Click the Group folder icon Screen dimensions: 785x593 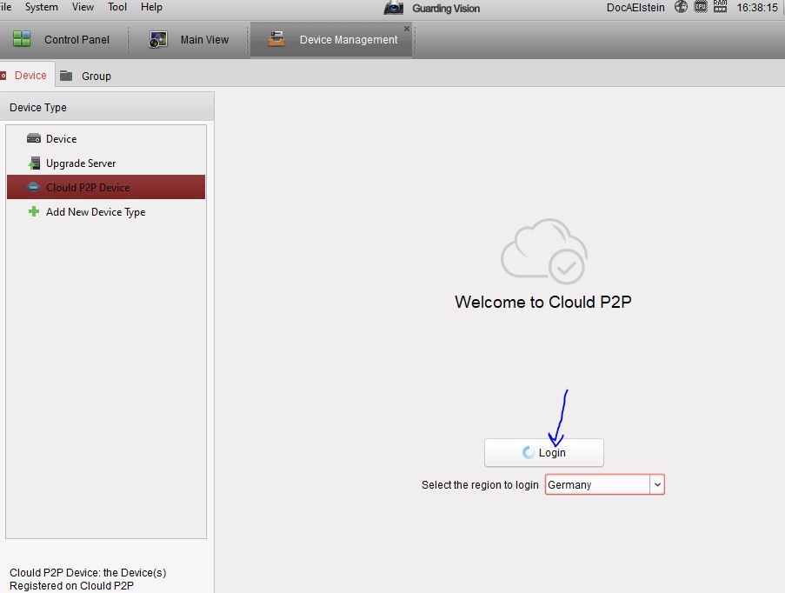coord(66,76)
